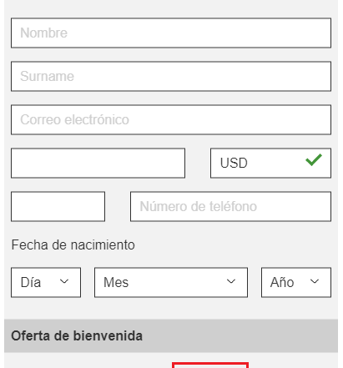Expand the Año year dropdown
Viewport: 343px width, 368px height.
click(x=296, y=282)
